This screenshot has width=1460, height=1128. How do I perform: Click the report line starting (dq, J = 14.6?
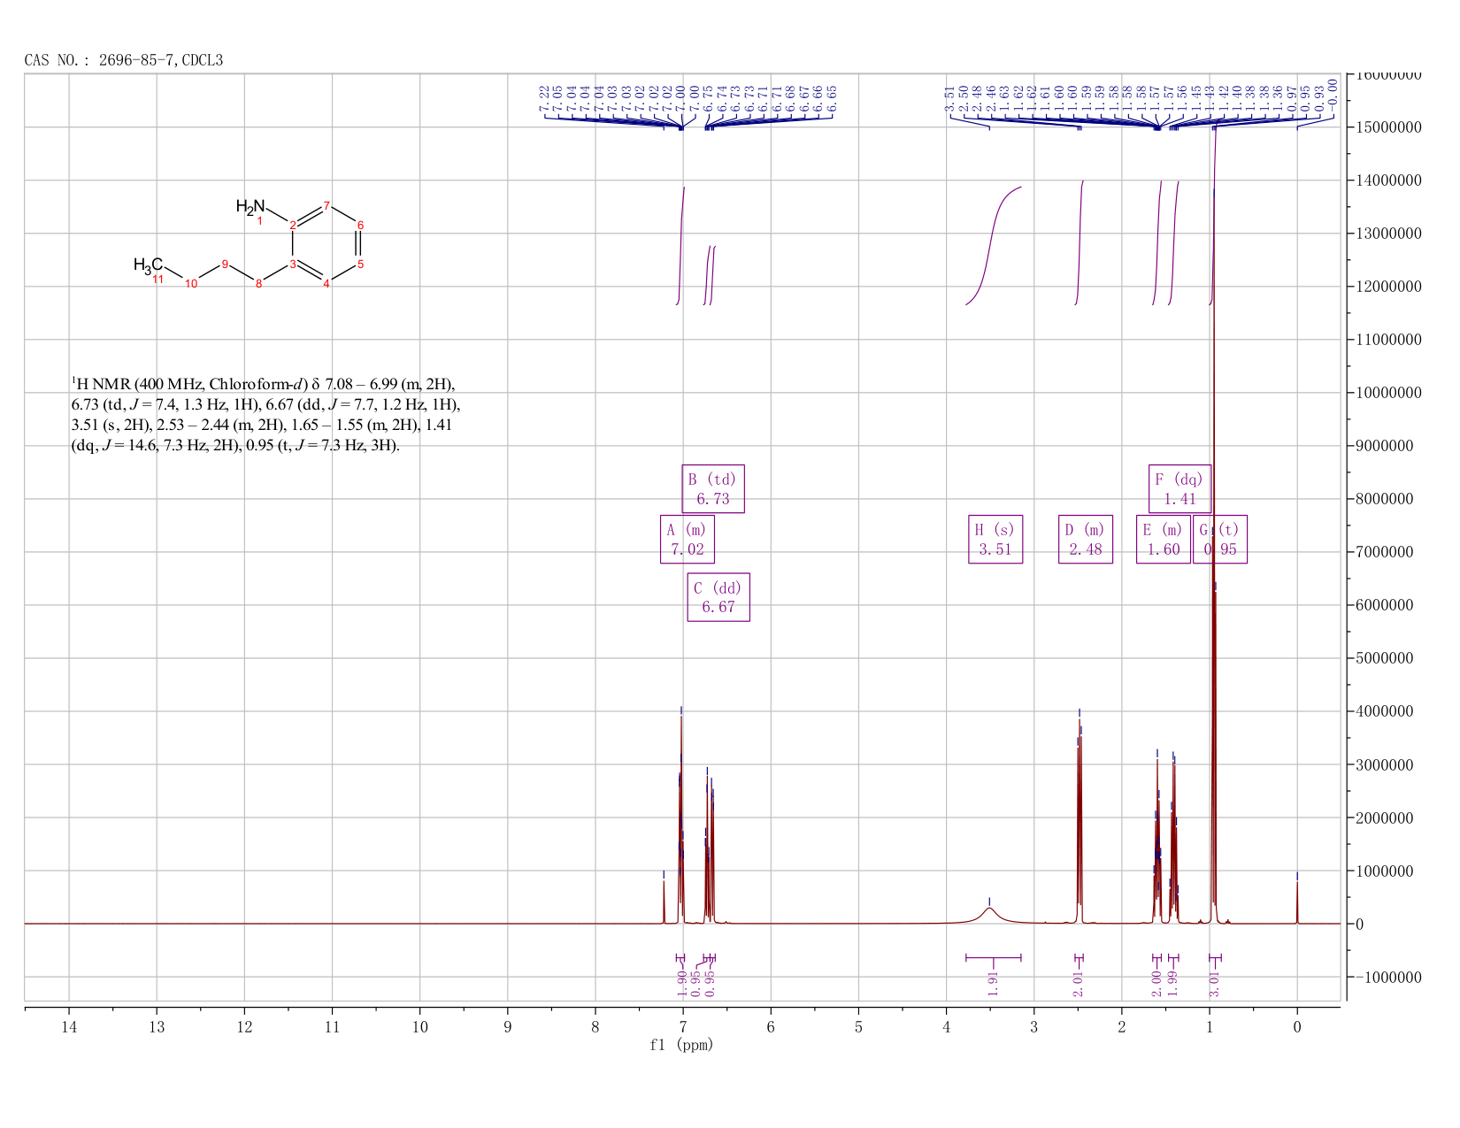235,445
